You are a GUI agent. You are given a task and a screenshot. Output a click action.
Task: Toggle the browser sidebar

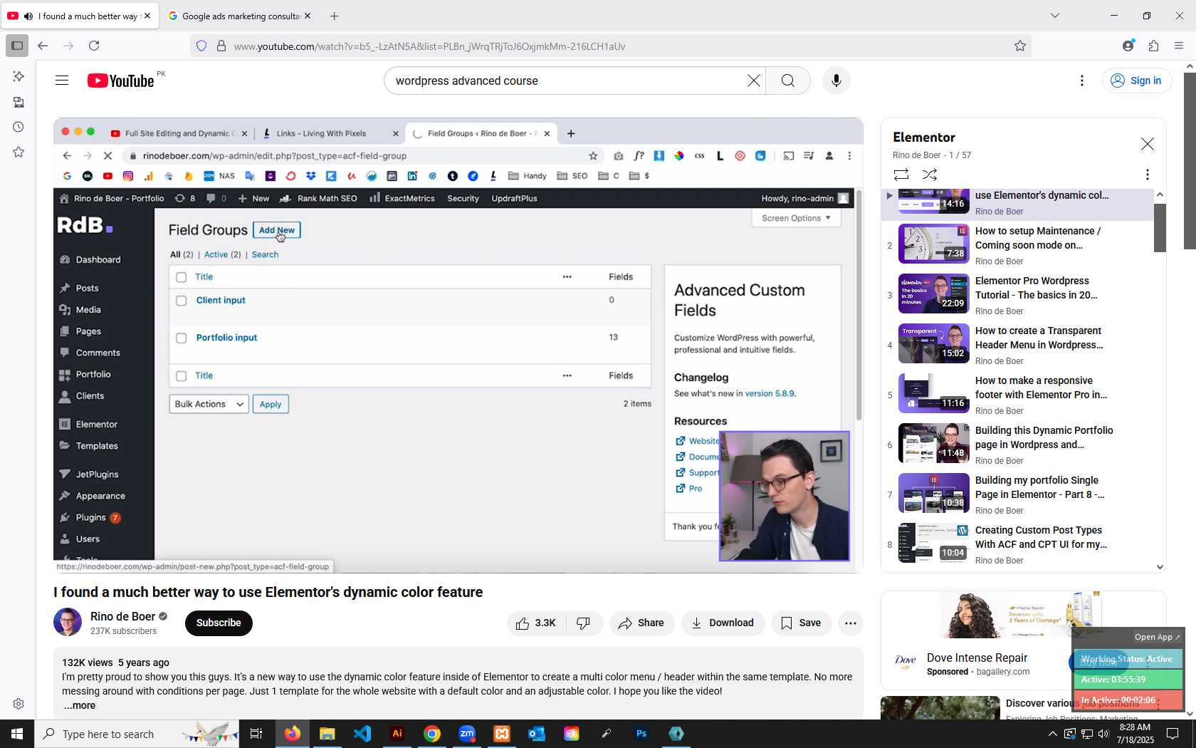[17, 46]
